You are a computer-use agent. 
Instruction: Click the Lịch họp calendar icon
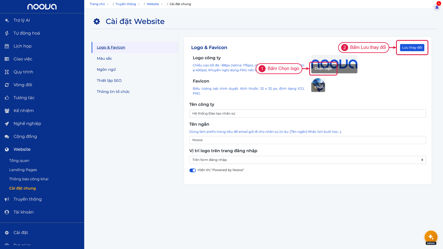[x=7, y=46]
